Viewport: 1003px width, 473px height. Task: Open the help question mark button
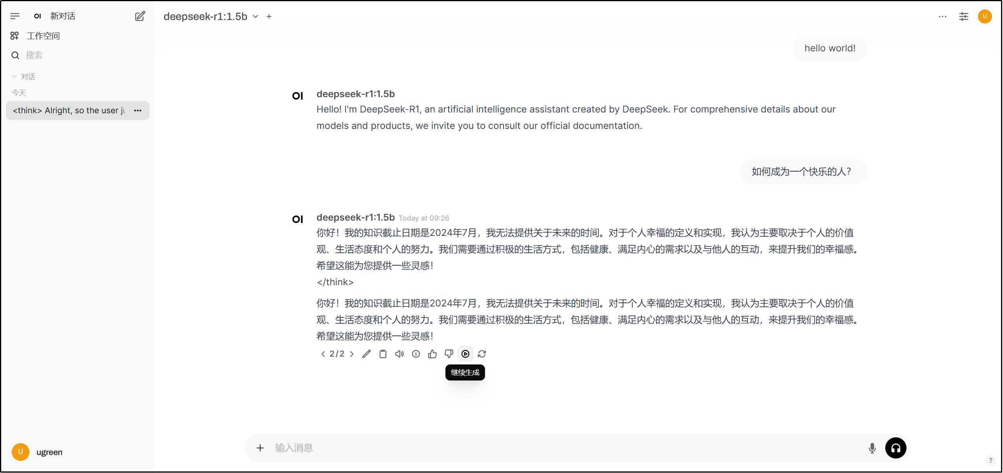(990, 460)
